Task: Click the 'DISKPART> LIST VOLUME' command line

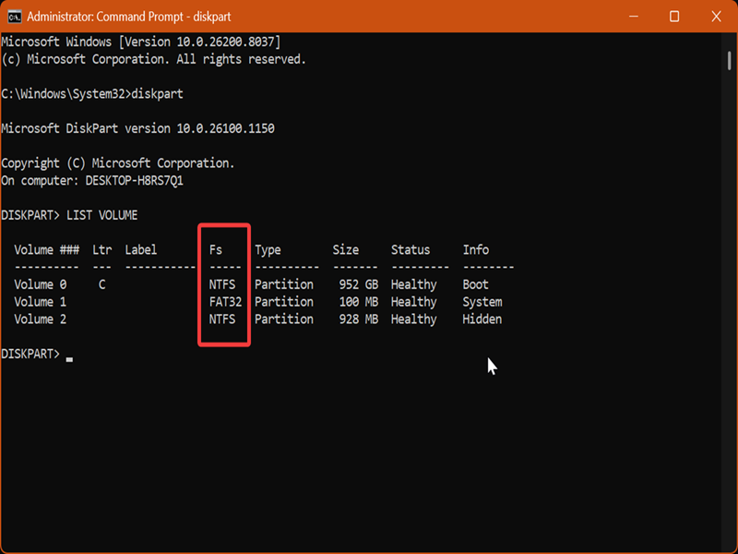Action: point(69,215)
